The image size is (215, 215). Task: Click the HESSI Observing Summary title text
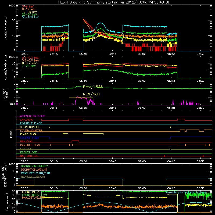pos(114,2)
